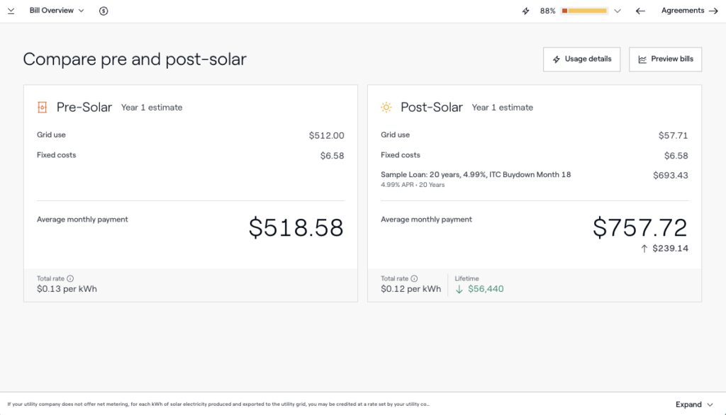Image resolution: width=726 pixels, height=415 pixels.
Task: Click the $56,440 lifetime savings value
Action: (x=486, y=289)
